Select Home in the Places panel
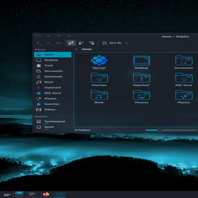The image size is (198, 198). click(53, 54)
